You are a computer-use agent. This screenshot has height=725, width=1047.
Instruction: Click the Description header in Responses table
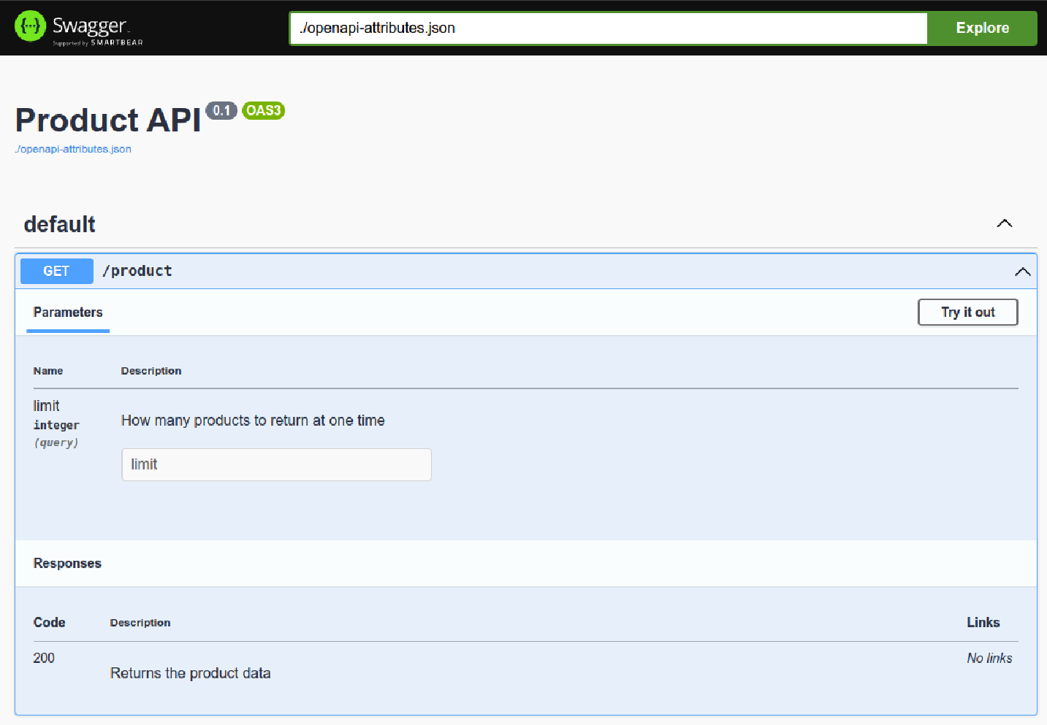[140, 623]
